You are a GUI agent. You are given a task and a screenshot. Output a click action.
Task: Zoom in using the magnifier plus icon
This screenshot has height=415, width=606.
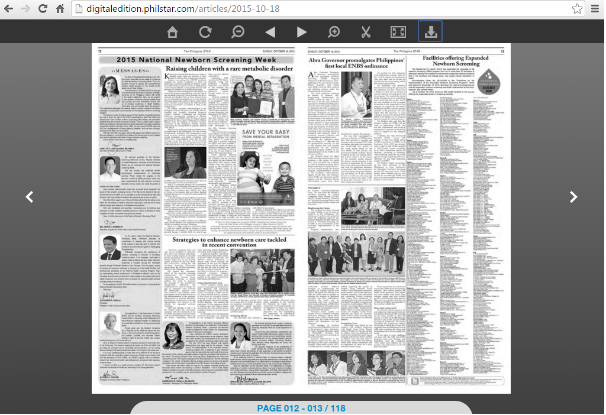pyautogui.click(x=334, y=32)
